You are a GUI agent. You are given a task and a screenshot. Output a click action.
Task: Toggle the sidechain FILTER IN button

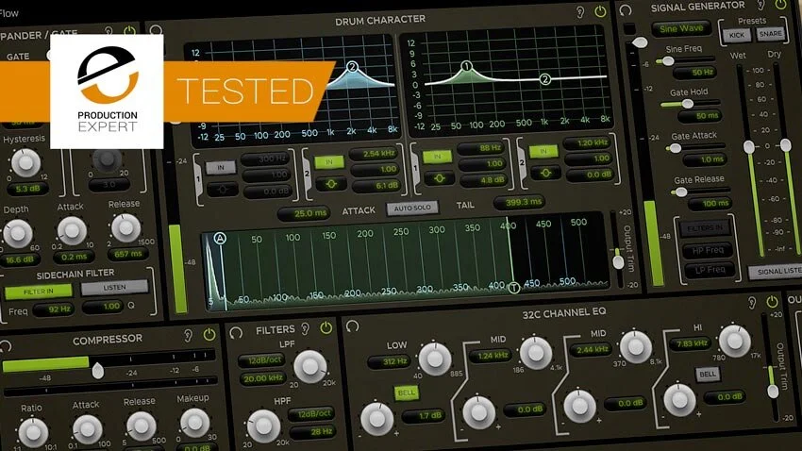(39, 292)
